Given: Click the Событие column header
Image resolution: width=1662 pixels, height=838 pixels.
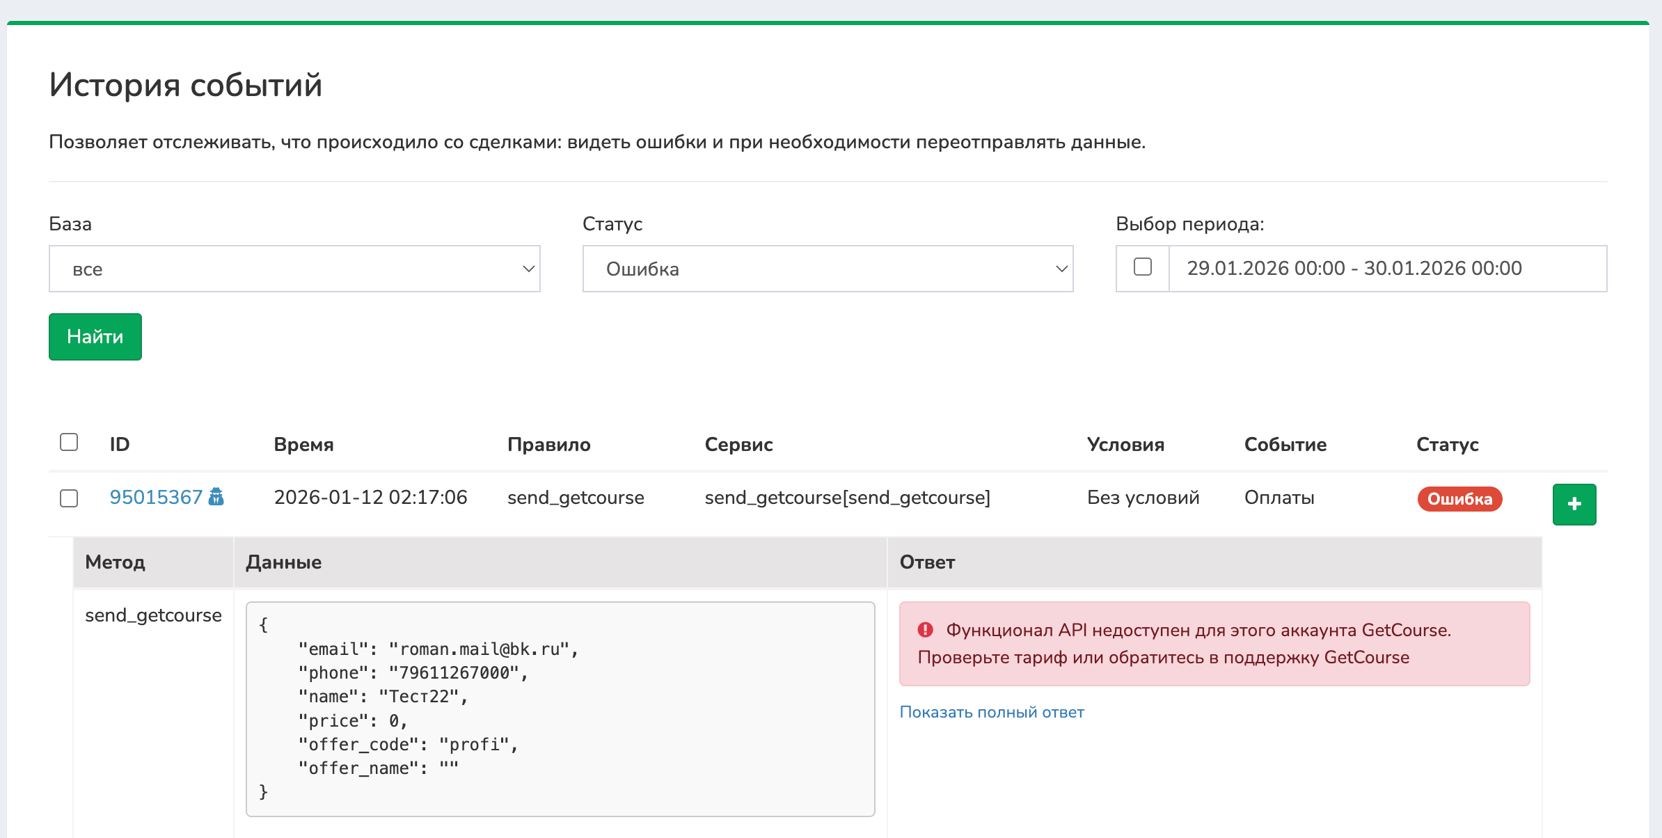Looking at the screenshot, I should click(1285, 445).
